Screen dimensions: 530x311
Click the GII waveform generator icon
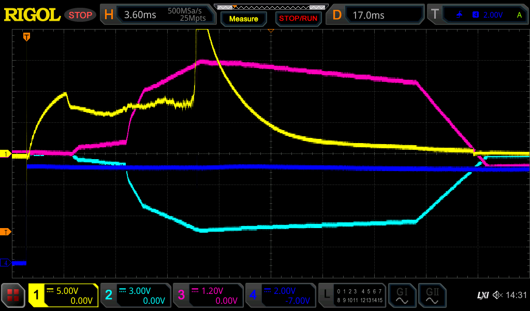click(x=432, y=295)
